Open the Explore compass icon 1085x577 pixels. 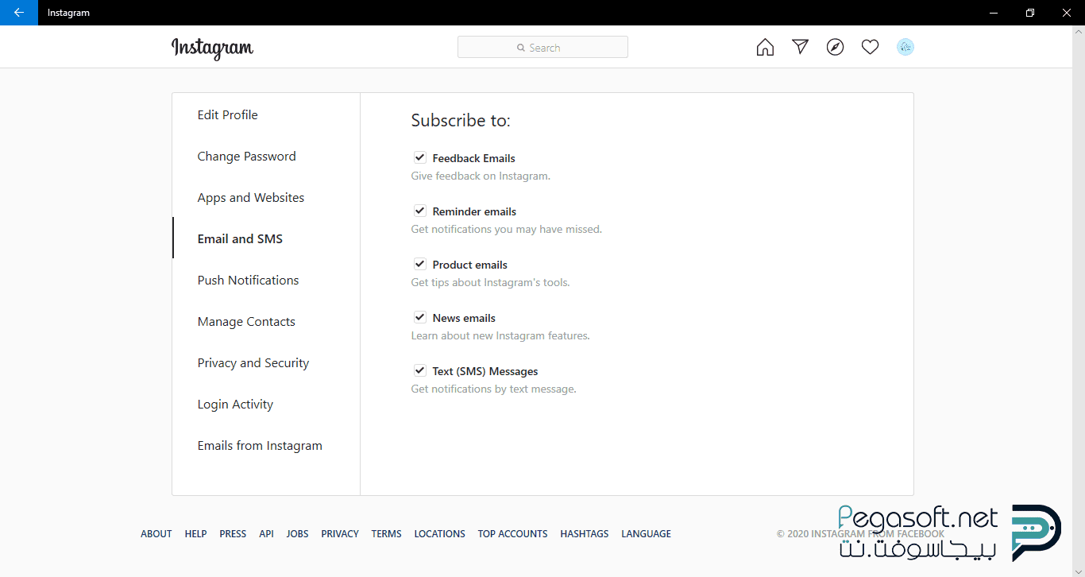pos(835,48)
